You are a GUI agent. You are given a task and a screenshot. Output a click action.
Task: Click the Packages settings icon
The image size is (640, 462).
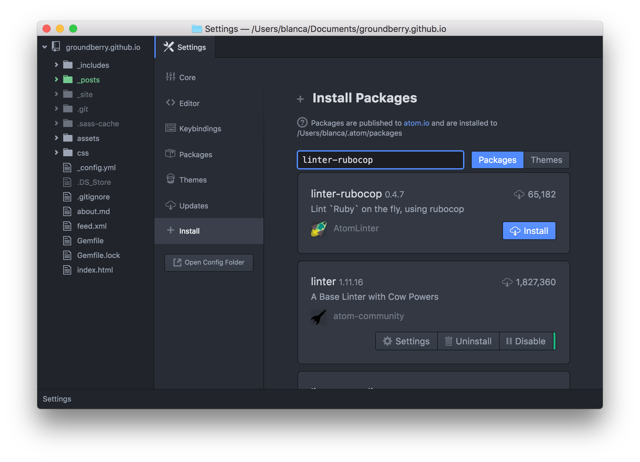tap(170, 154)
